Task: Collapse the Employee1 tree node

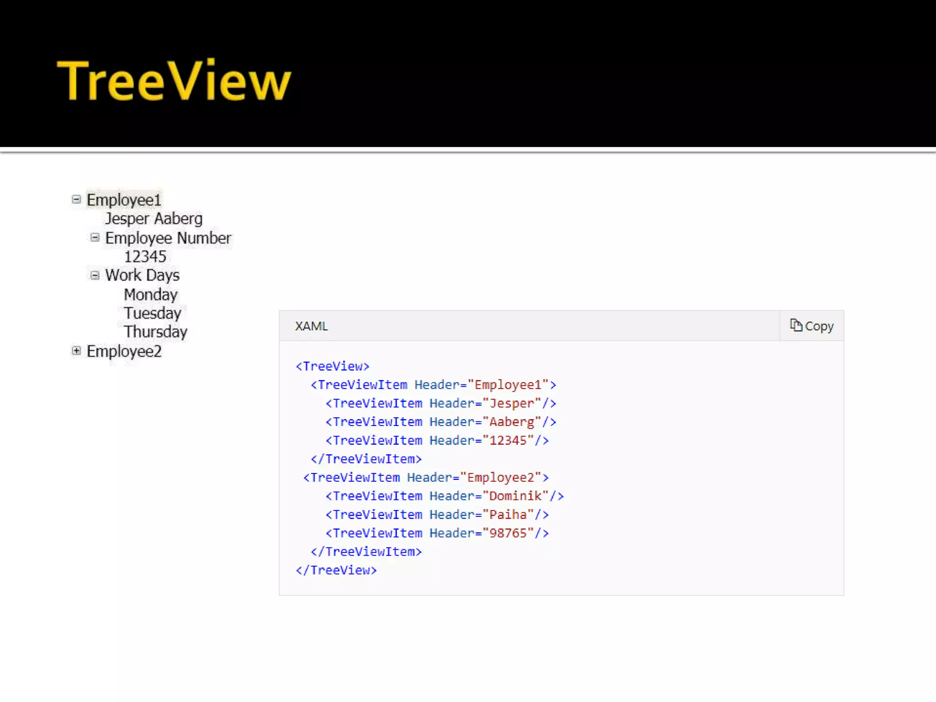Action: 76,199
